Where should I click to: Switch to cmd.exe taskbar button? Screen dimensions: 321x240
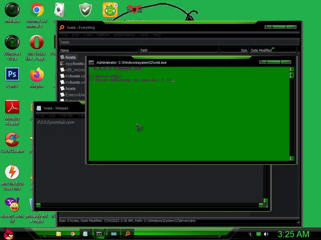(99, 234)
